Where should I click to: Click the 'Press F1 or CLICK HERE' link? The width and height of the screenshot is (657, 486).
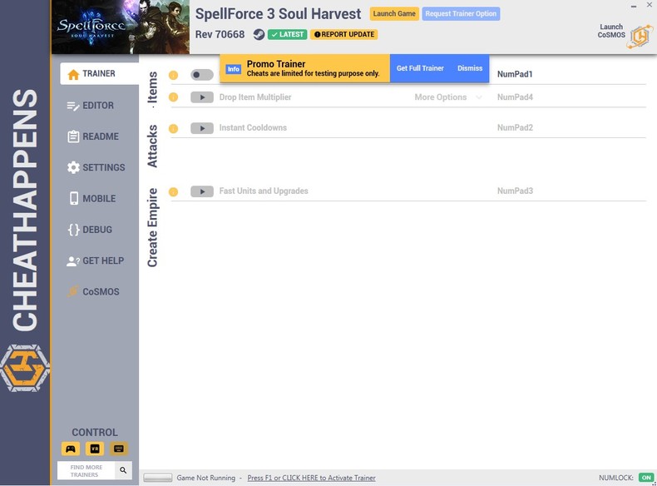(311, 478)
